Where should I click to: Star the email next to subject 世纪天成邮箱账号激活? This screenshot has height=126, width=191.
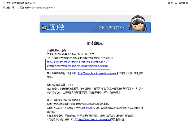pyautogui.click(x=4, y=3)
